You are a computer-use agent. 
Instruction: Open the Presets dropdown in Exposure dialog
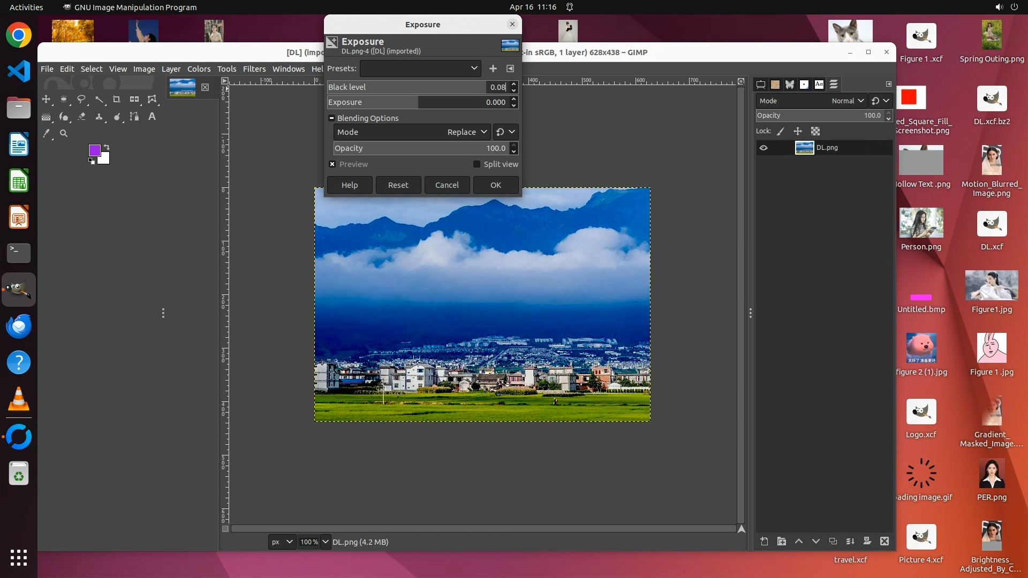pyautogui.click(x=420, y=69)
